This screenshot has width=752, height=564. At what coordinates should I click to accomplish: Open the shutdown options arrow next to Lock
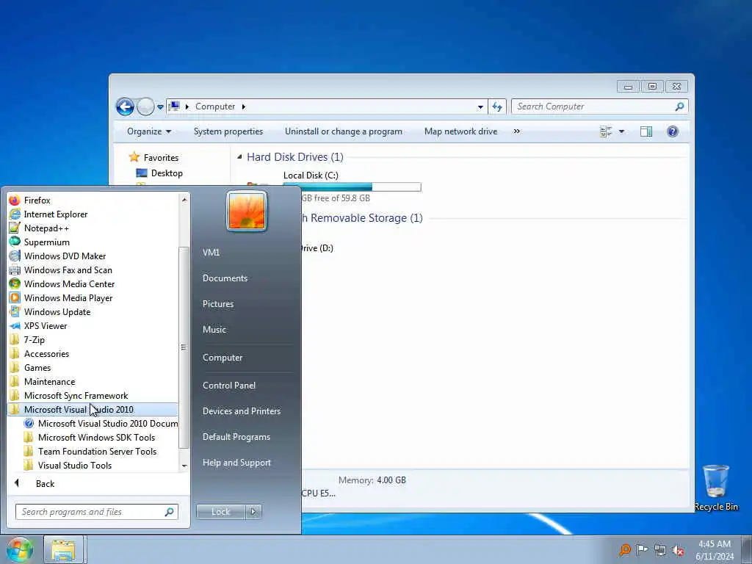point(253,512)
